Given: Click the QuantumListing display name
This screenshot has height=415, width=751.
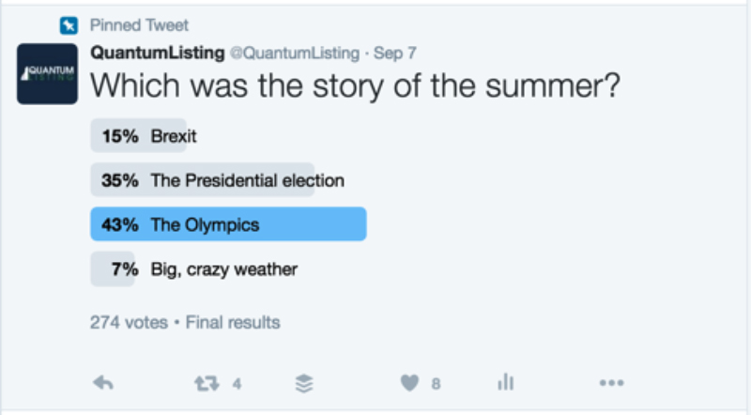Looking at the screenshot, I should (157, 54).
